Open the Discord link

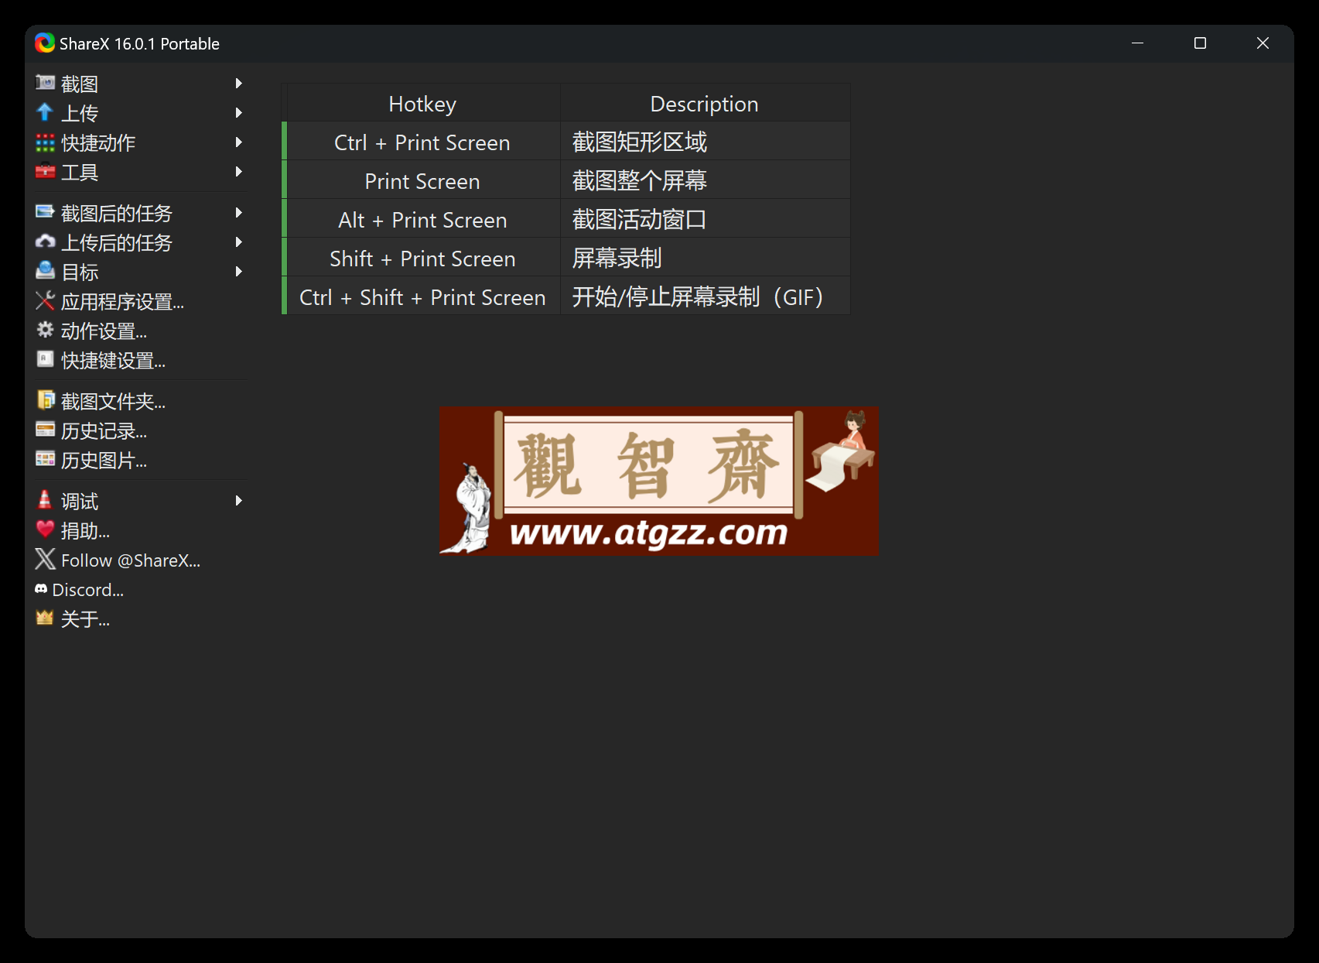pos(140,589)
